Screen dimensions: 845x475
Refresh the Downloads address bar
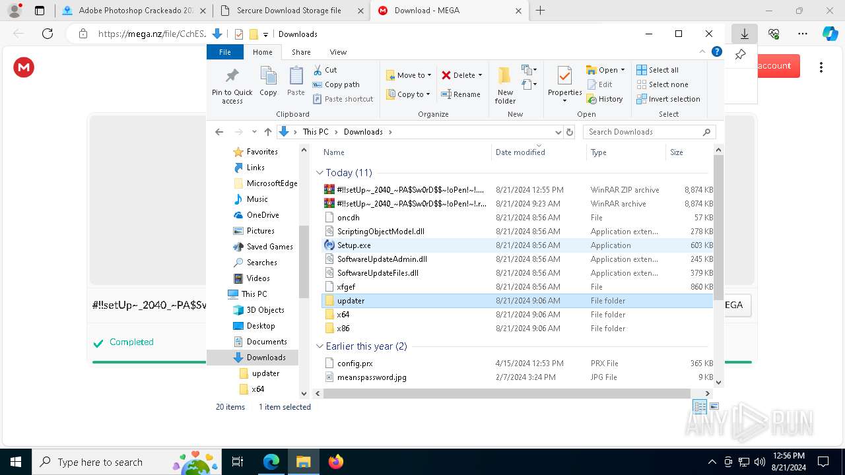570,132
